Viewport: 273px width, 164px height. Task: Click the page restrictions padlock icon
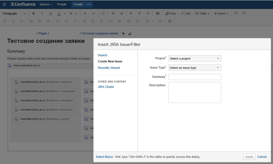[x=130, y=34]
